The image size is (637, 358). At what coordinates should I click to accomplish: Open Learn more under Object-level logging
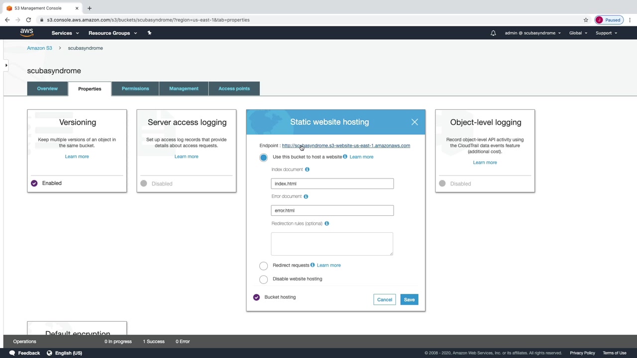[485, 163]
